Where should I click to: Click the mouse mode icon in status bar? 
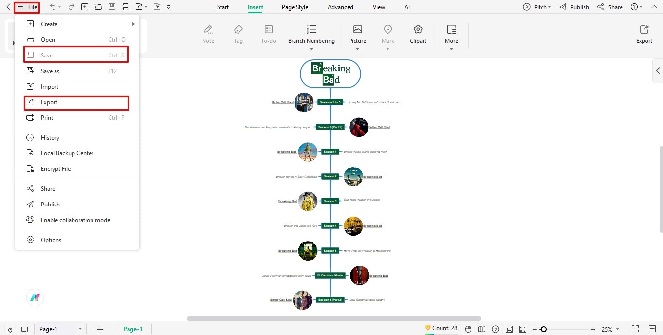pyautogui.click(x=468, y=329)
